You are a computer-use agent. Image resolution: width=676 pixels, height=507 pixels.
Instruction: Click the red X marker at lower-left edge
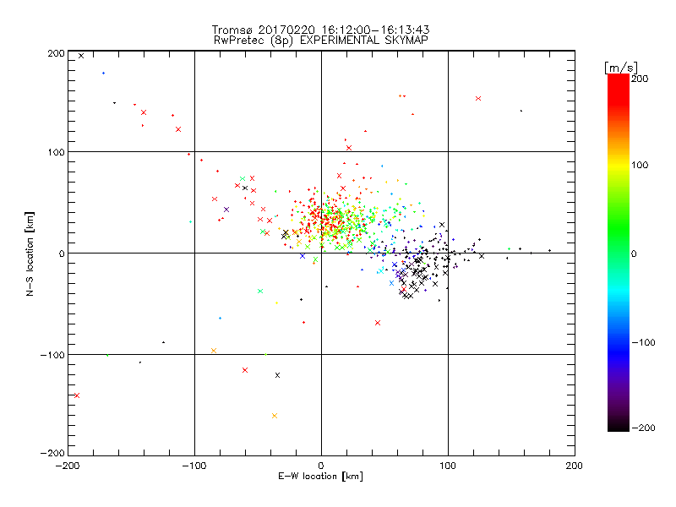(77, 395)
